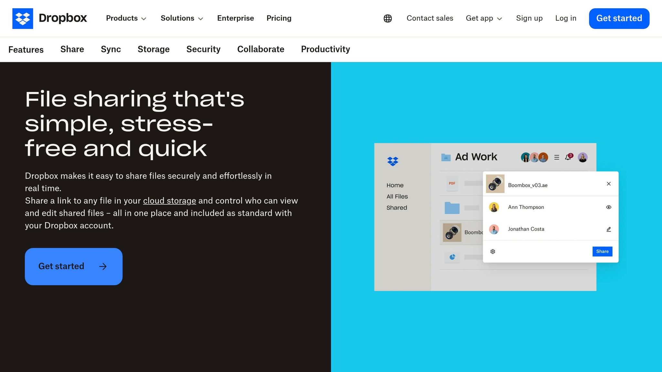This screenshot has width=662, height=372.
Task: Click the pencil edit icon for Jonathan Costa
Action: (609, 229)
